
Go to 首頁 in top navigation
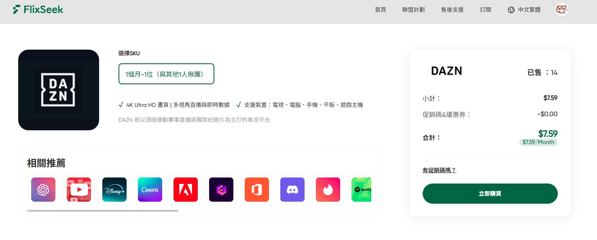380,10
